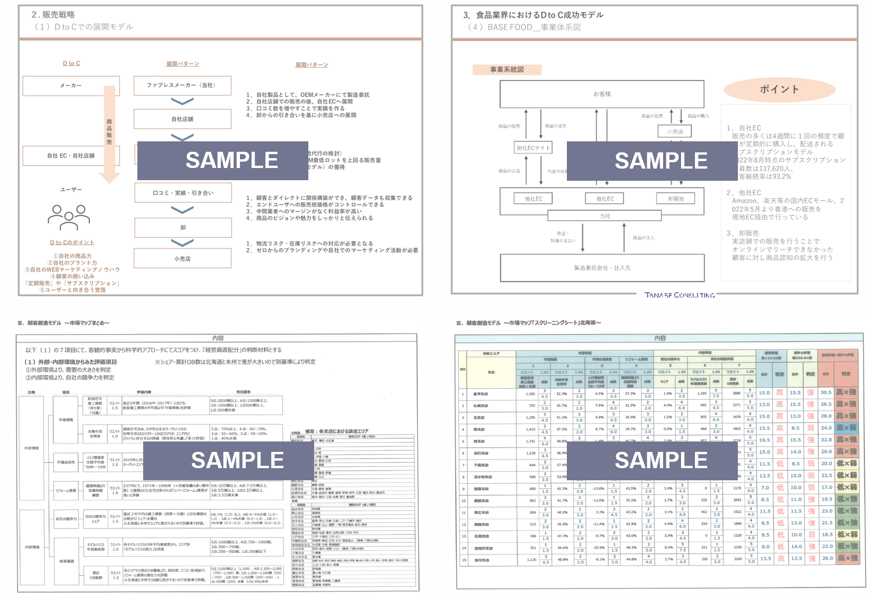Click the 小売店 box in the 事業系統図 diagram

[675, 132]
